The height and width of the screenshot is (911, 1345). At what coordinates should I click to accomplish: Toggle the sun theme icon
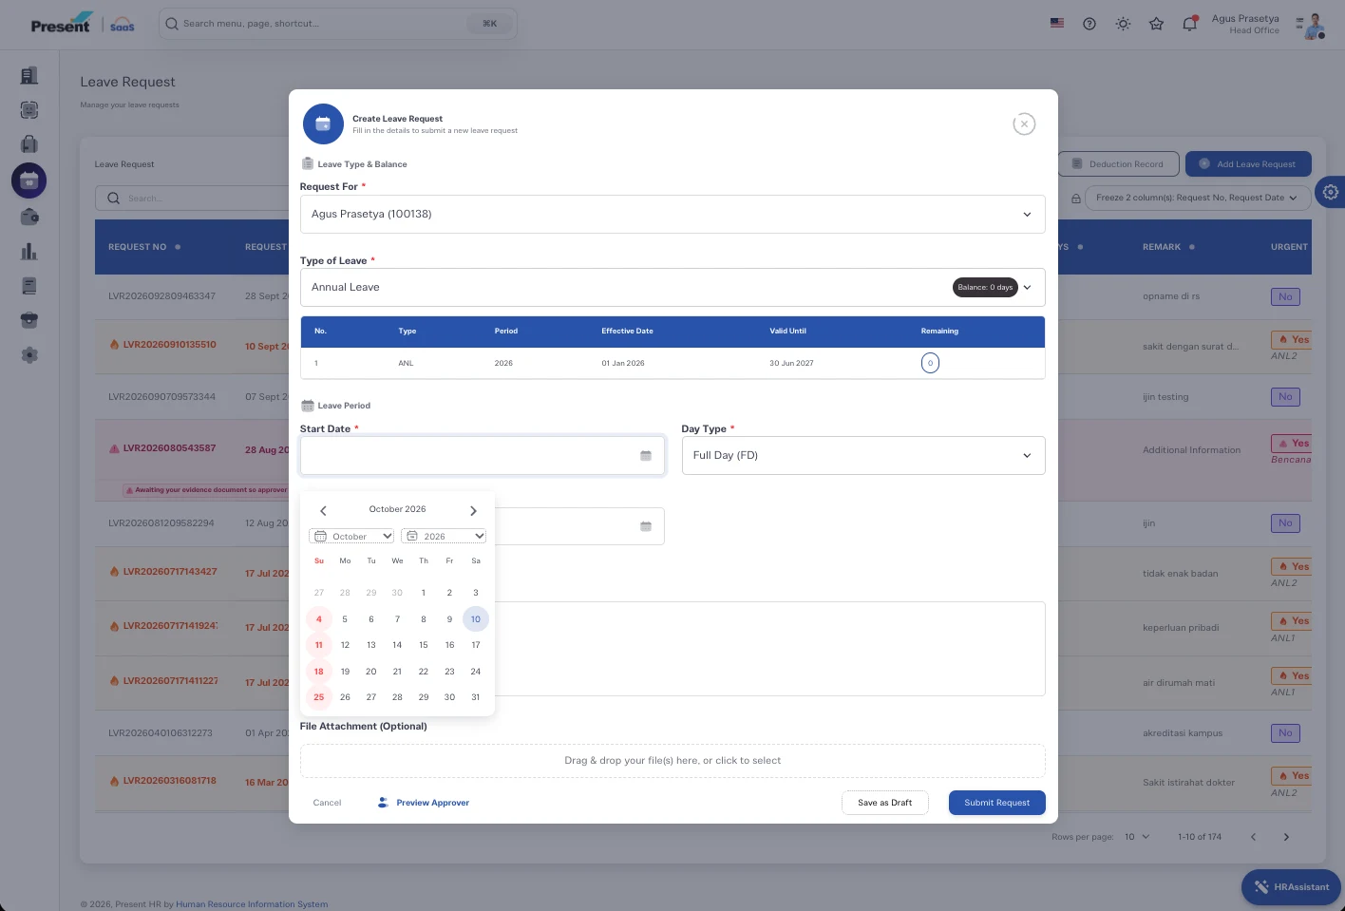(1123, 24)
